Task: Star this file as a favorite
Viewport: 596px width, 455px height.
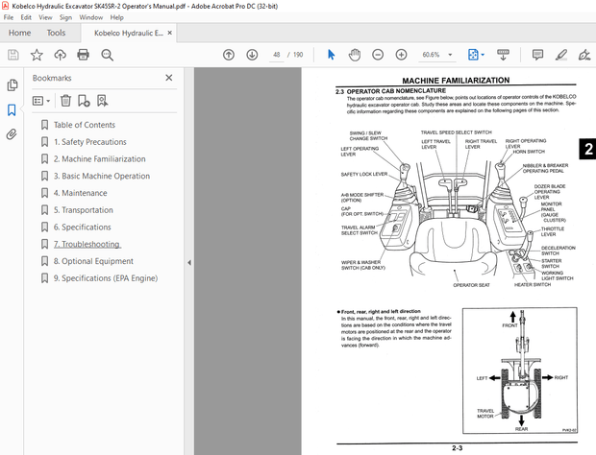Action: coord(36,55)
